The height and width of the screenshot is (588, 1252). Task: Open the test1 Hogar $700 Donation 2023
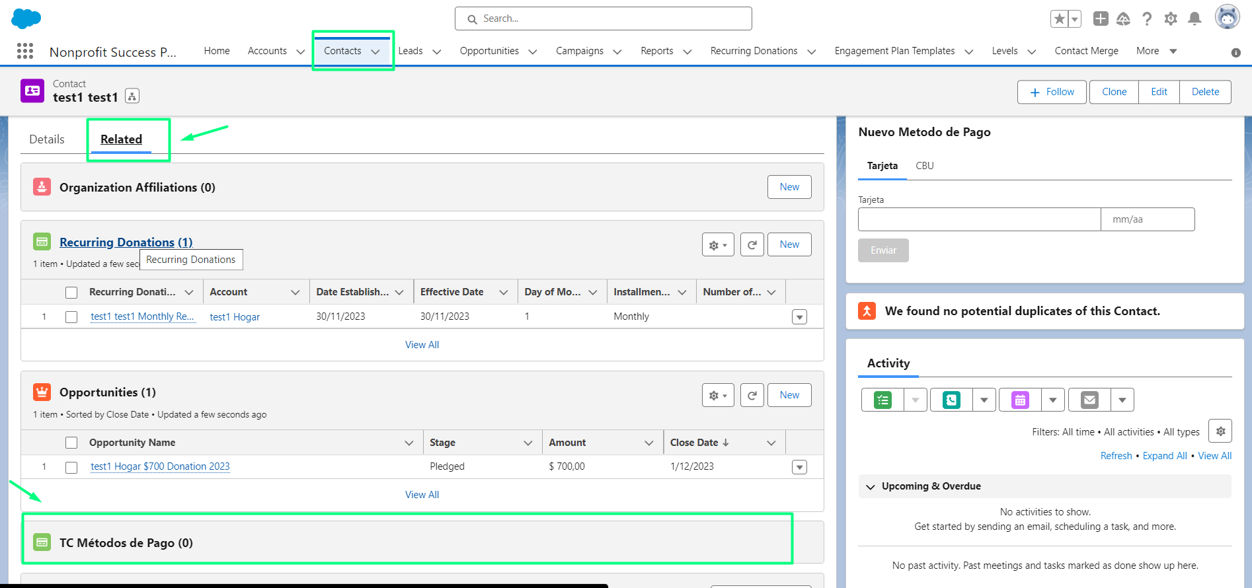160,466
